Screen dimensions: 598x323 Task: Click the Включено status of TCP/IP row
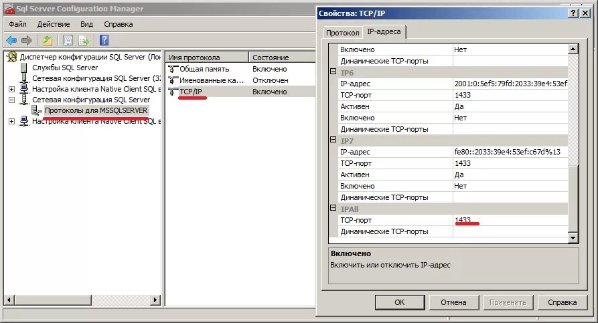tap(270, 92)
